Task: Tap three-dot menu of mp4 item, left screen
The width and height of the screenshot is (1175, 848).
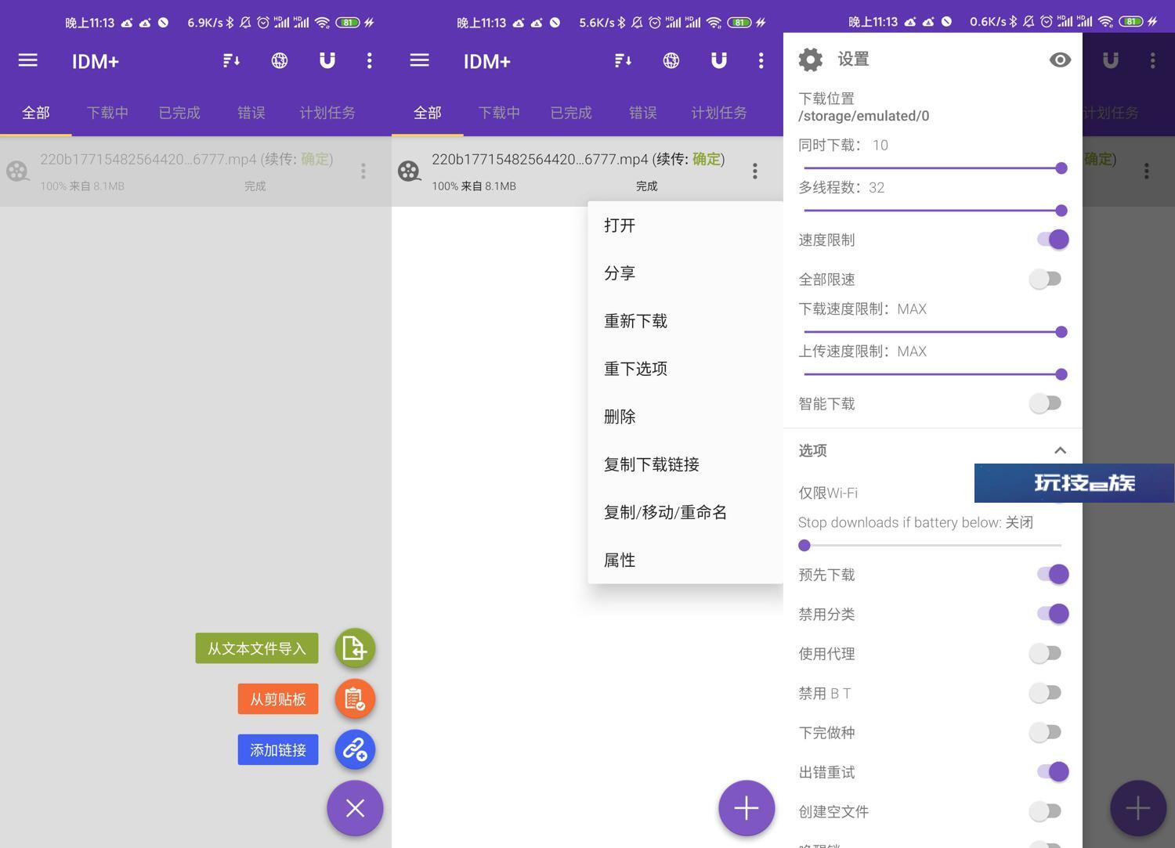Action: 363,171
